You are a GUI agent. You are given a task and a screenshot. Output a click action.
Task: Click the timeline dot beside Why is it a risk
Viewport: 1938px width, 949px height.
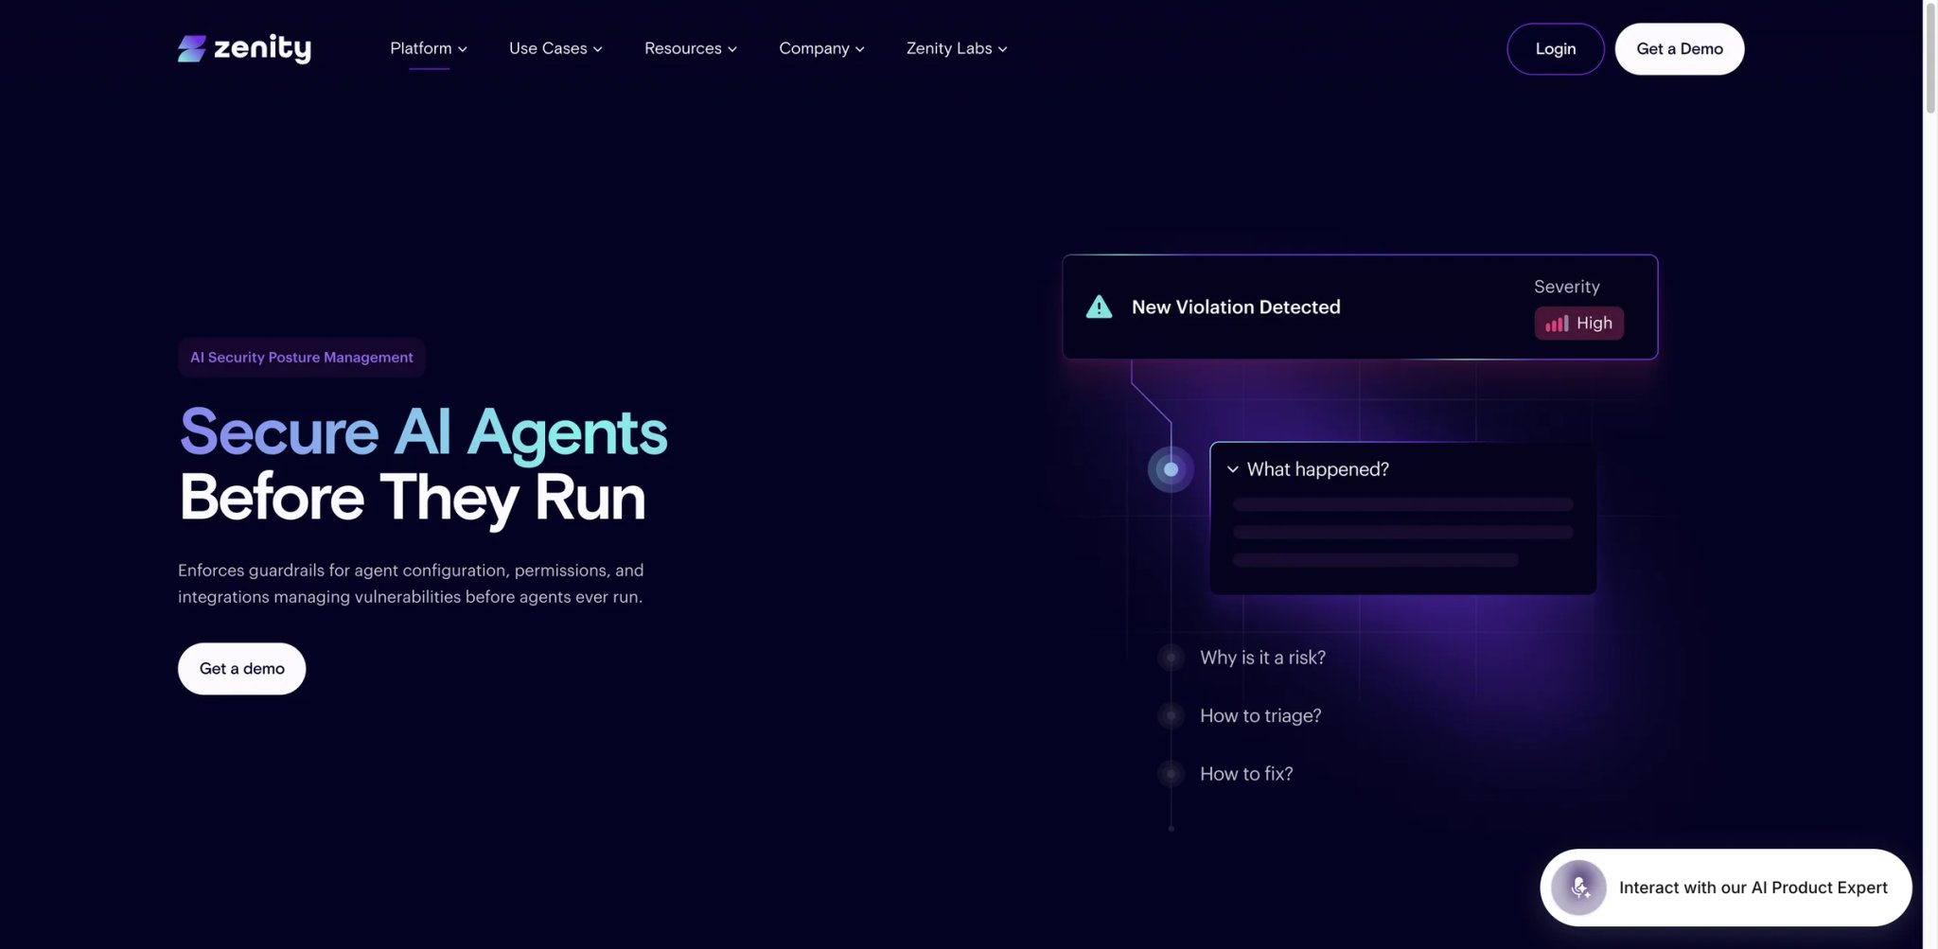(1171, 658)
